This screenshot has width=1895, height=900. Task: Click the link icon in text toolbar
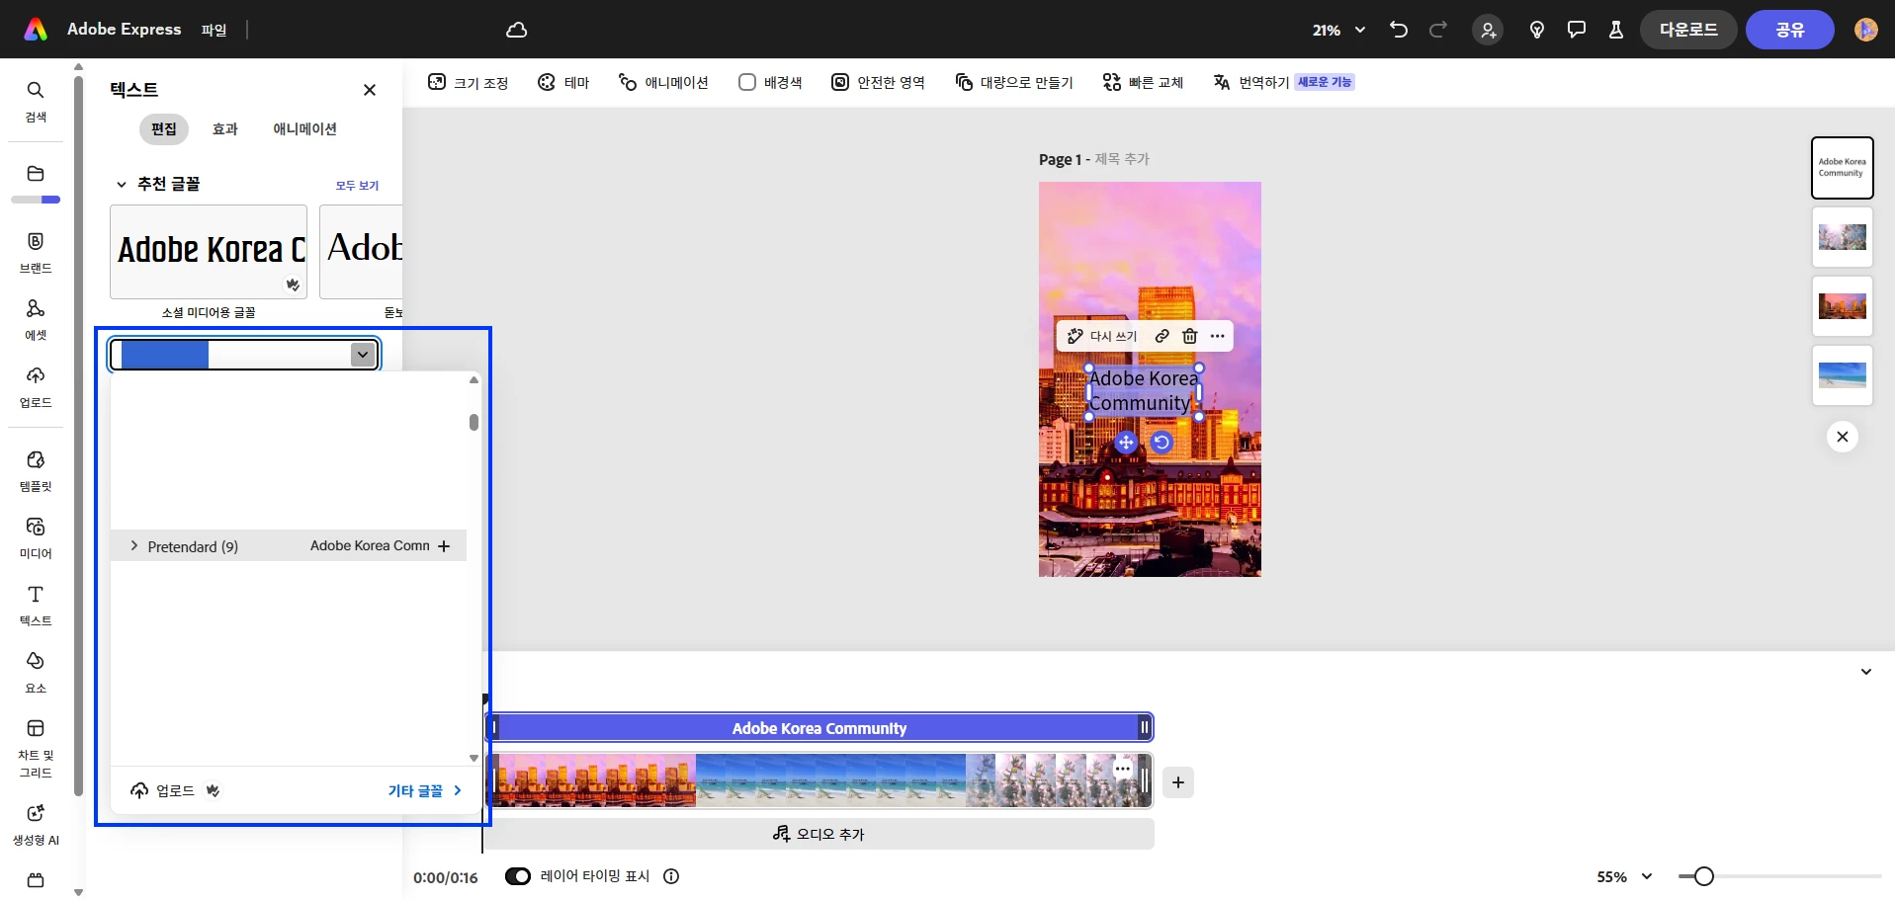pos(1163,336)
